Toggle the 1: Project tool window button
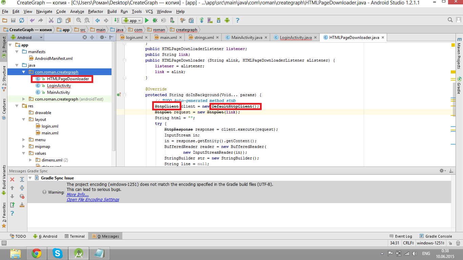The image size is (463, 260). click(4, 47)
